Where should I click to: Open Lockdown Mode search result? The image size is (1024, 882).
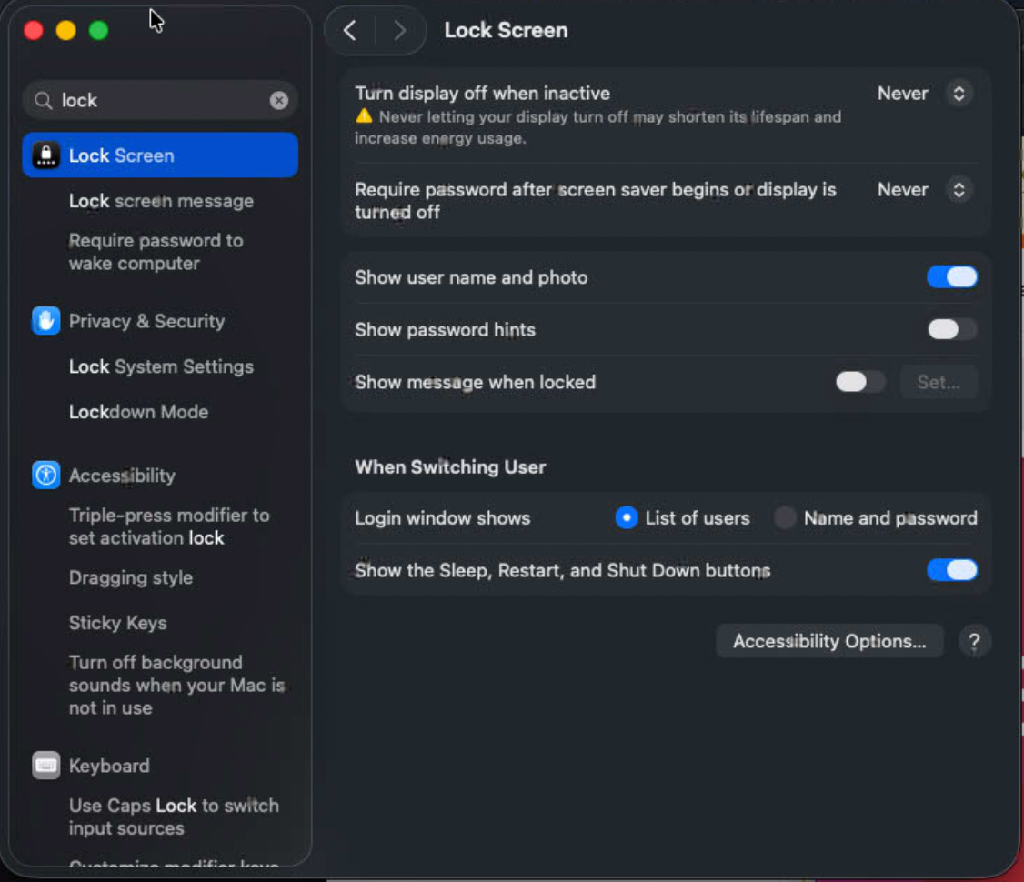(x=138, y=412)
